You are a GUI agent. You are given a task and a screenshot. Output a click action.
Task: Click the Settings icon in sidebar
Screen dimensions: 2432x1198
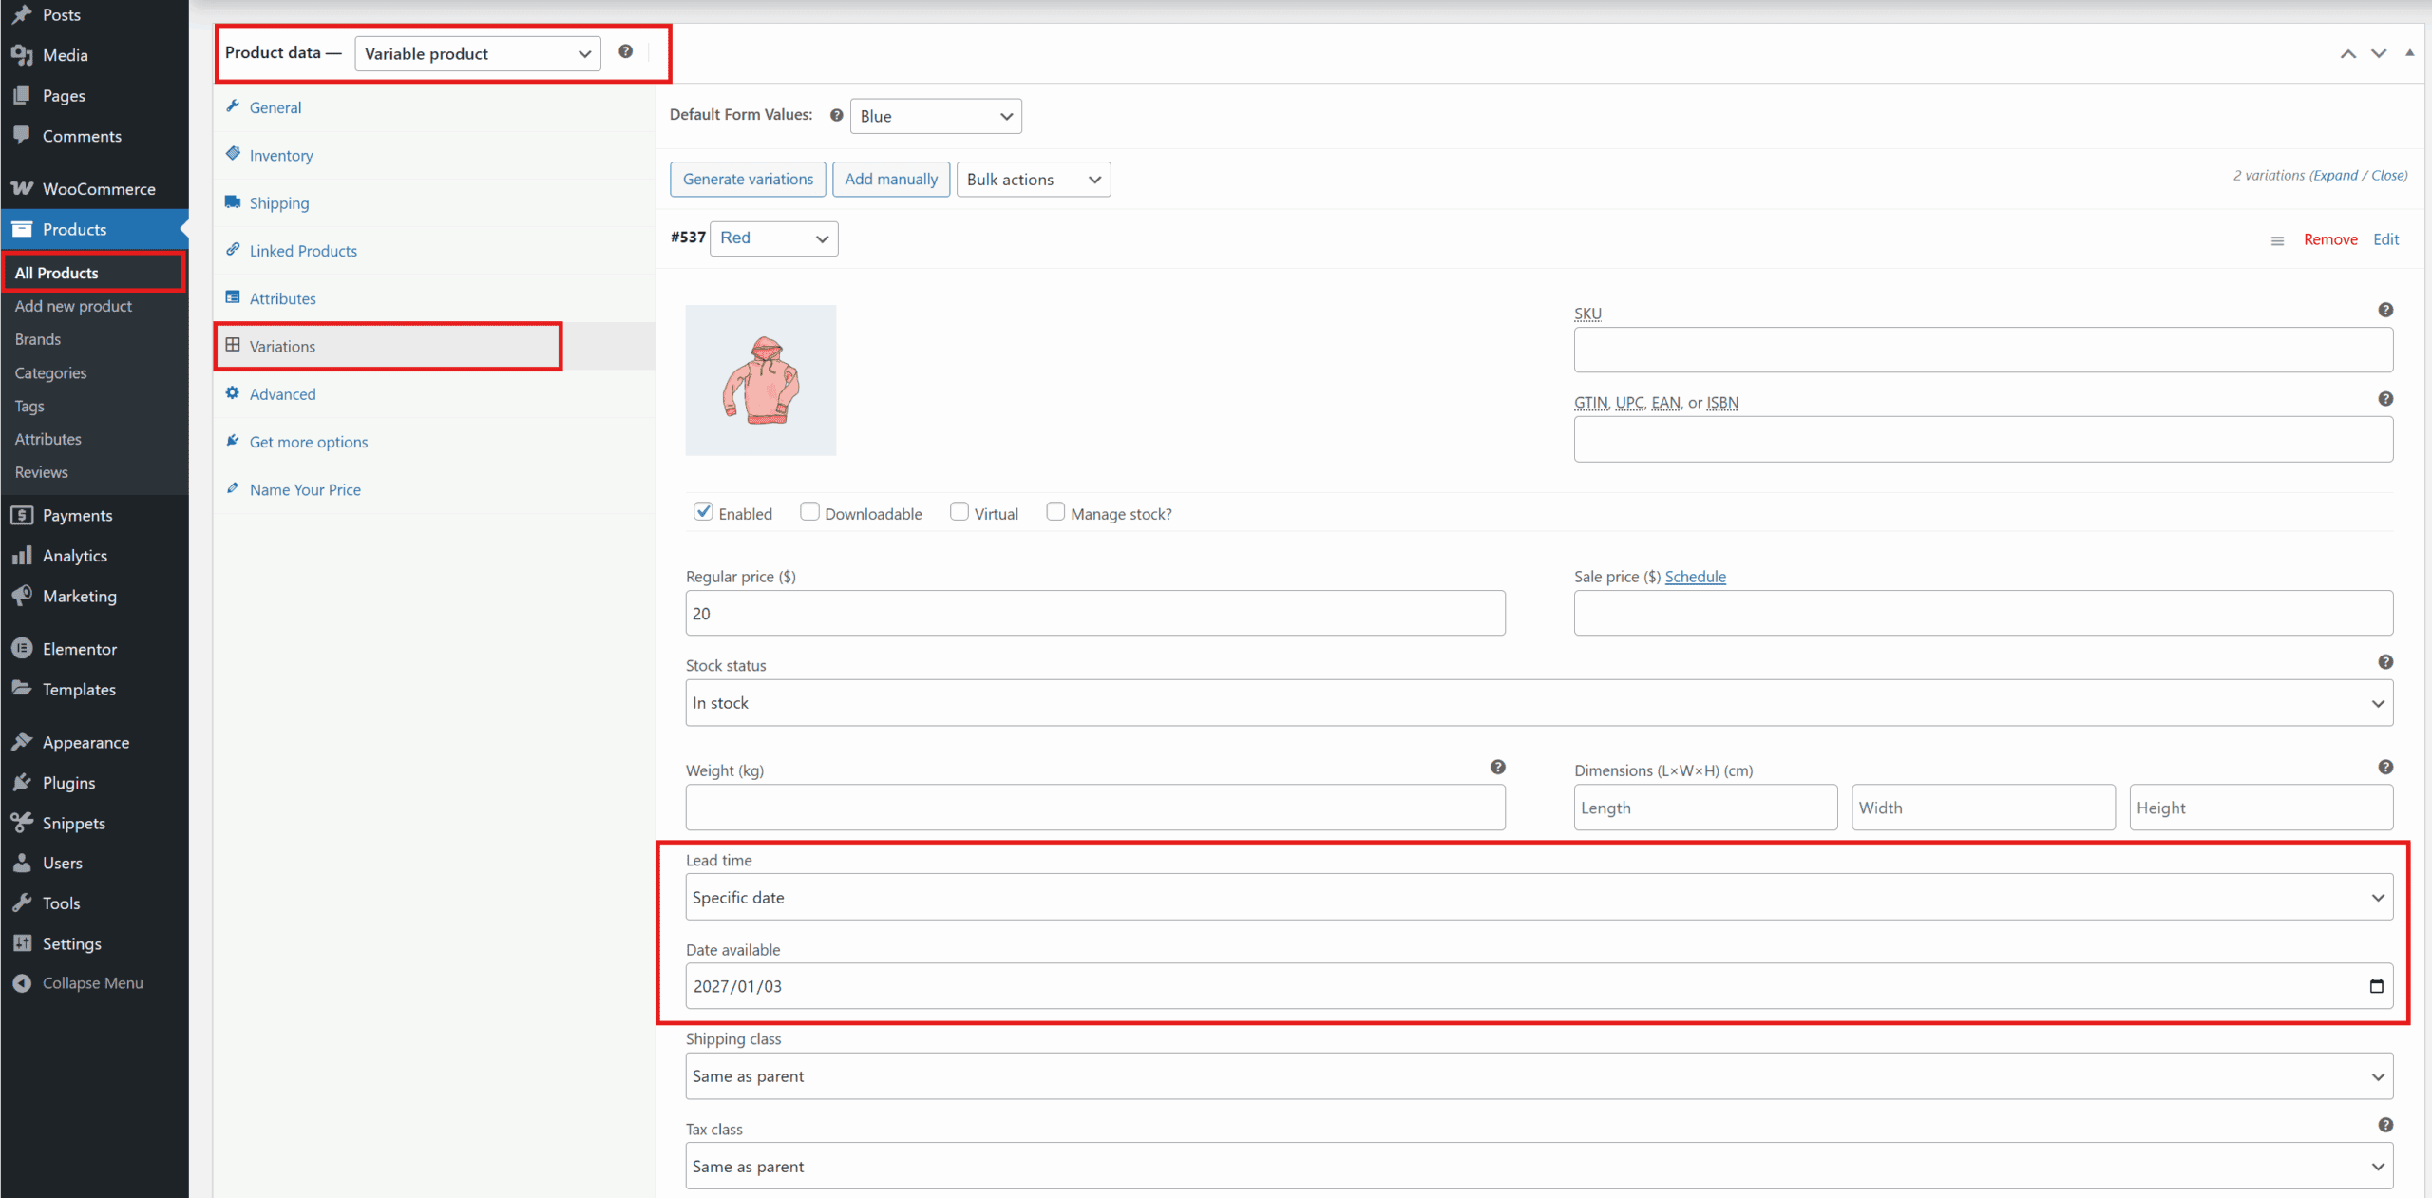click(22, 943)
